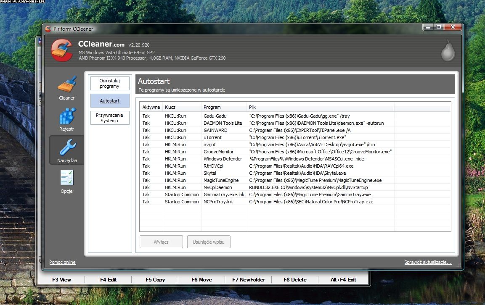
Task: Select the GammaTray.exe.lnk entry
Action: [x=295, y=195]
